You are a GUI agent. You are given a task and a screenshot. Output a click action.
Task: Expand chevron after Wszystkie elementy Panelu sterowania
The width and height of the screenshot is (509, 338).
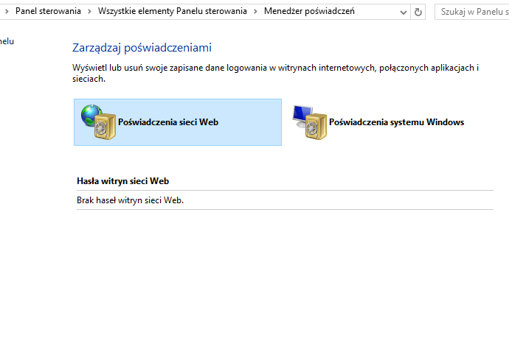click(255, 12)
